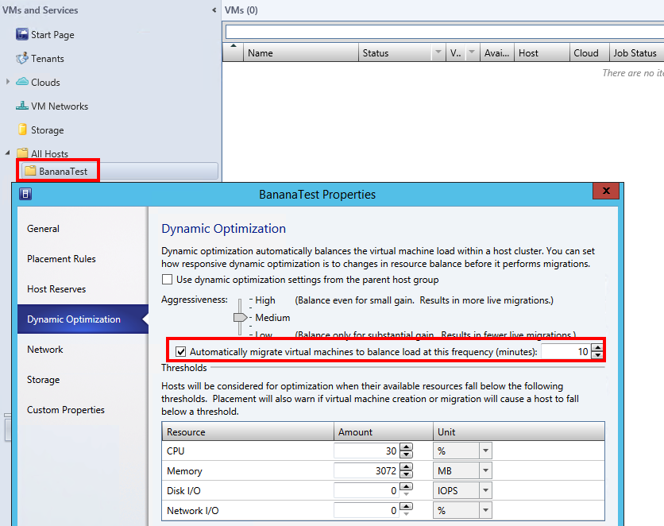Uncheck automatically migrate virtual machines checkbox
Image resolution: width=664 pixels, height=526 pixels.
(181, 351)
